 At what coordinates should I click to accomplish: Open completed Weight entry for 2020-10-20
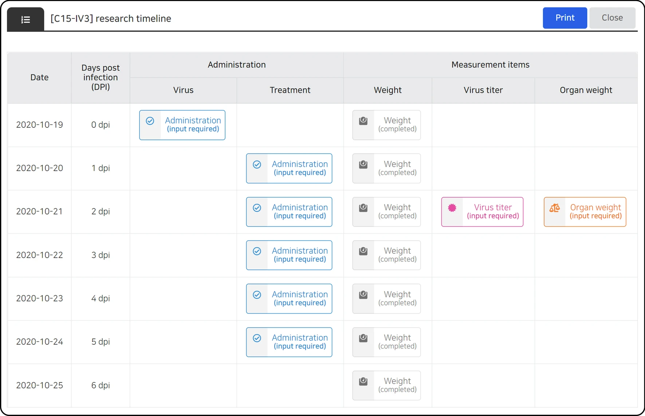pos(386,168)
